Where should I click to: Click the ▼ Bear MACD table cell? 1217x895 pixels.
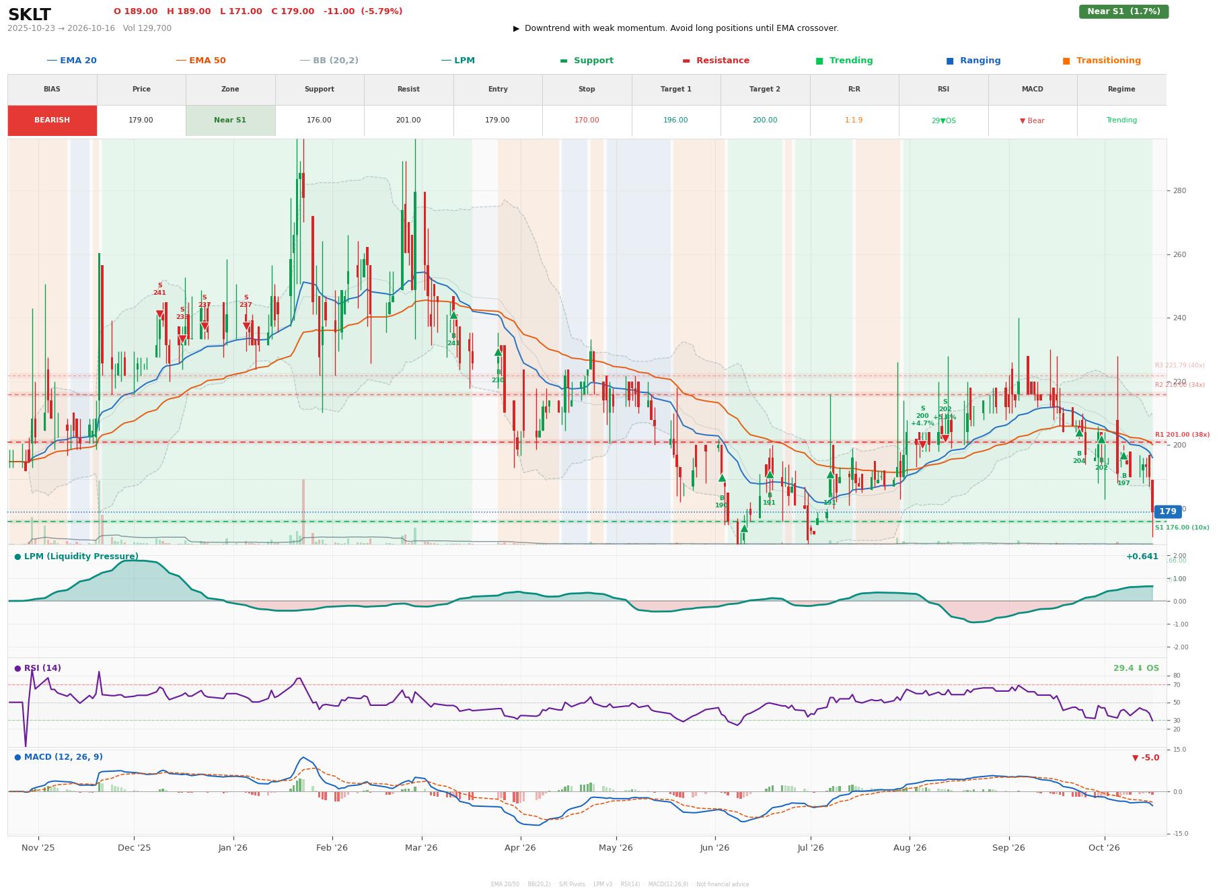1032,120
